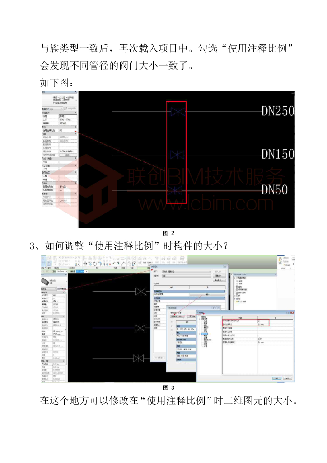Viewport: 327px width, 463px height.
Task: Select the valve symbol on the DN150 pipe
Action: coord(177,155)
